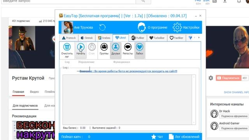Click the channel banner avatar image
The image size is (249, 140).
(x=24, y=38)
